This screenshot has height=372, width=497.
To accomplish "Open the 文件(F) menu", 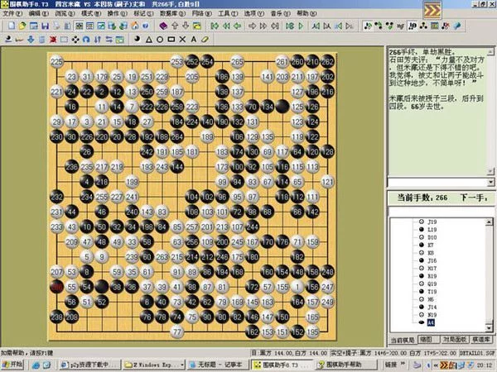I will (x=12, y=15).
